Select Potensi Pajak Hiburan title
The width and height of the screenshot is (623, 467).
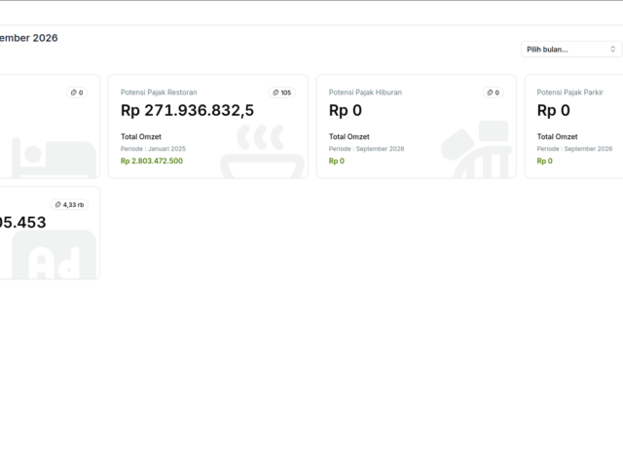point(365,92)
